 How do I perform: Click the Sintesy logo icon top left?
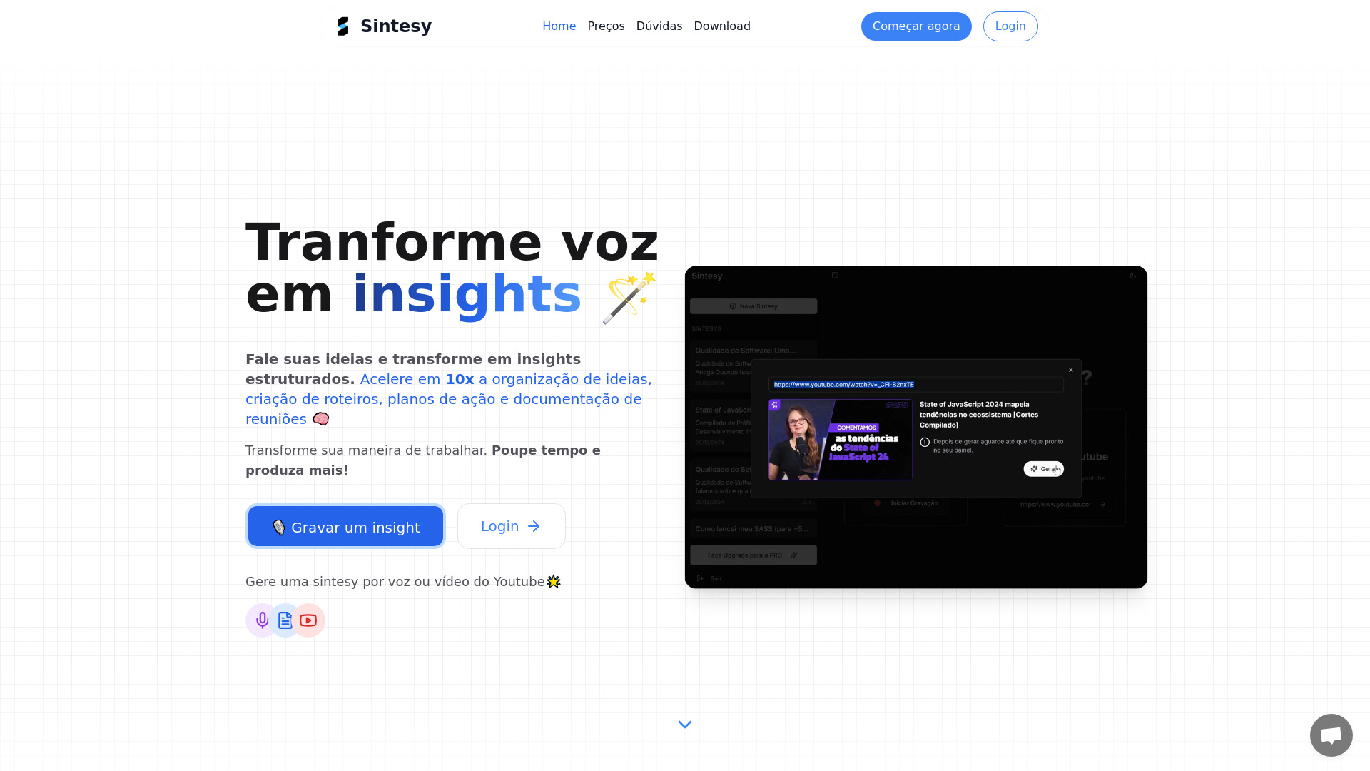coord(343,26)
